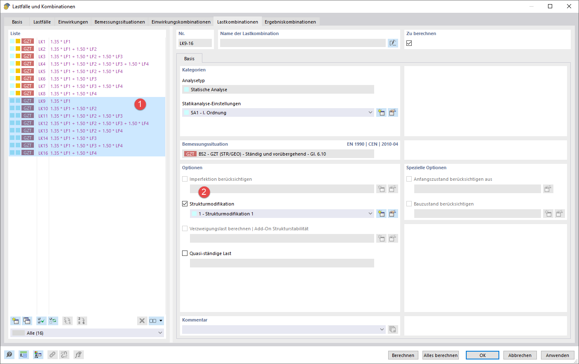
Task: Open the units and decimals 0,00 icon
Action: click(x=24, y=355)
